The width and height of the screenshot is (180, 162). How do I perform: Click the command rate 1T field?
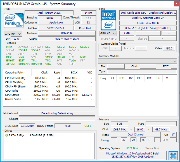pos(173,135)
